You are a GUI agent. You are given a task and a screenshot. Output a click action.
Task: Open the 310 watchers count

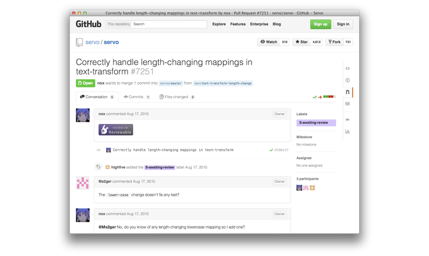pyautogui.click(x=285, y=42)
